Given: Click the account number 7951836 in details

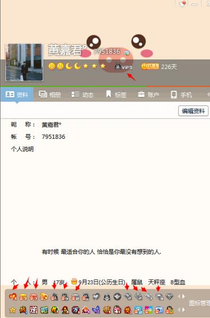Looking at the screenshot, I should point(54,137).
